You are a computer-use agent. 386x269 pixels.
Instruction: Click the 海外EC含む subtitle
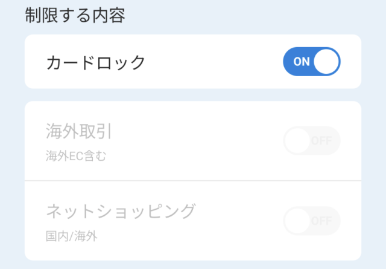tap(76, 156)
